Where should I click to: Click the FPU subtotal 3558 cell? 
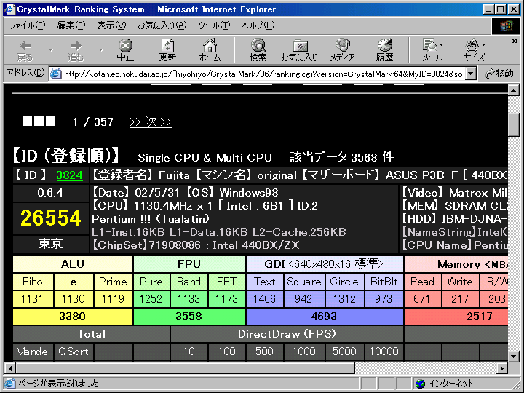click(x=189, y=316)
